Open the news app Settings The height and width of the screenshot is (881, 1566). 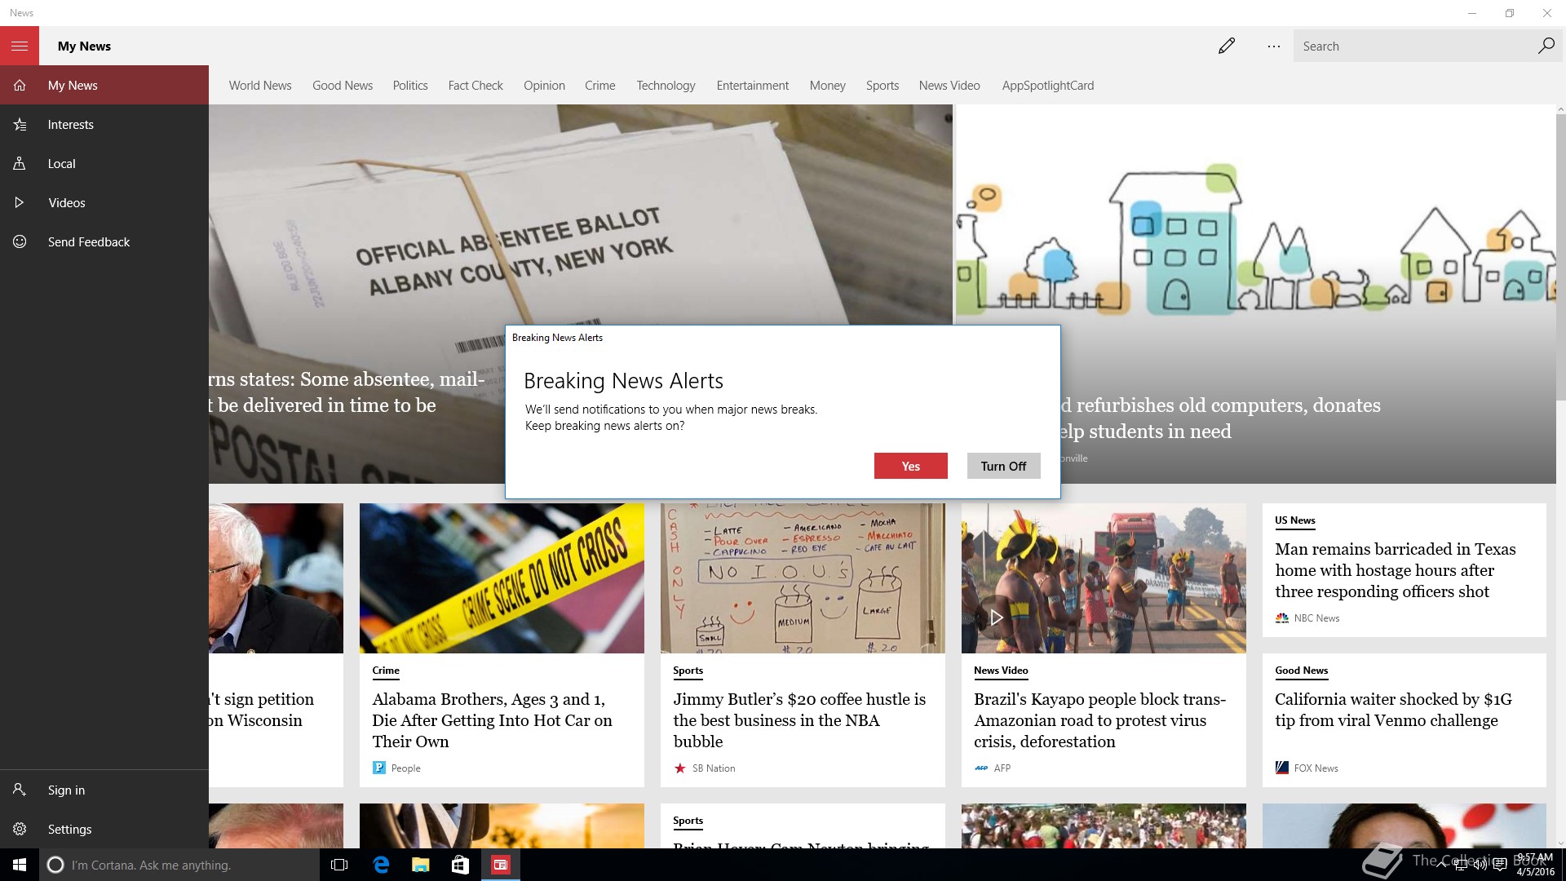[104, 829]
